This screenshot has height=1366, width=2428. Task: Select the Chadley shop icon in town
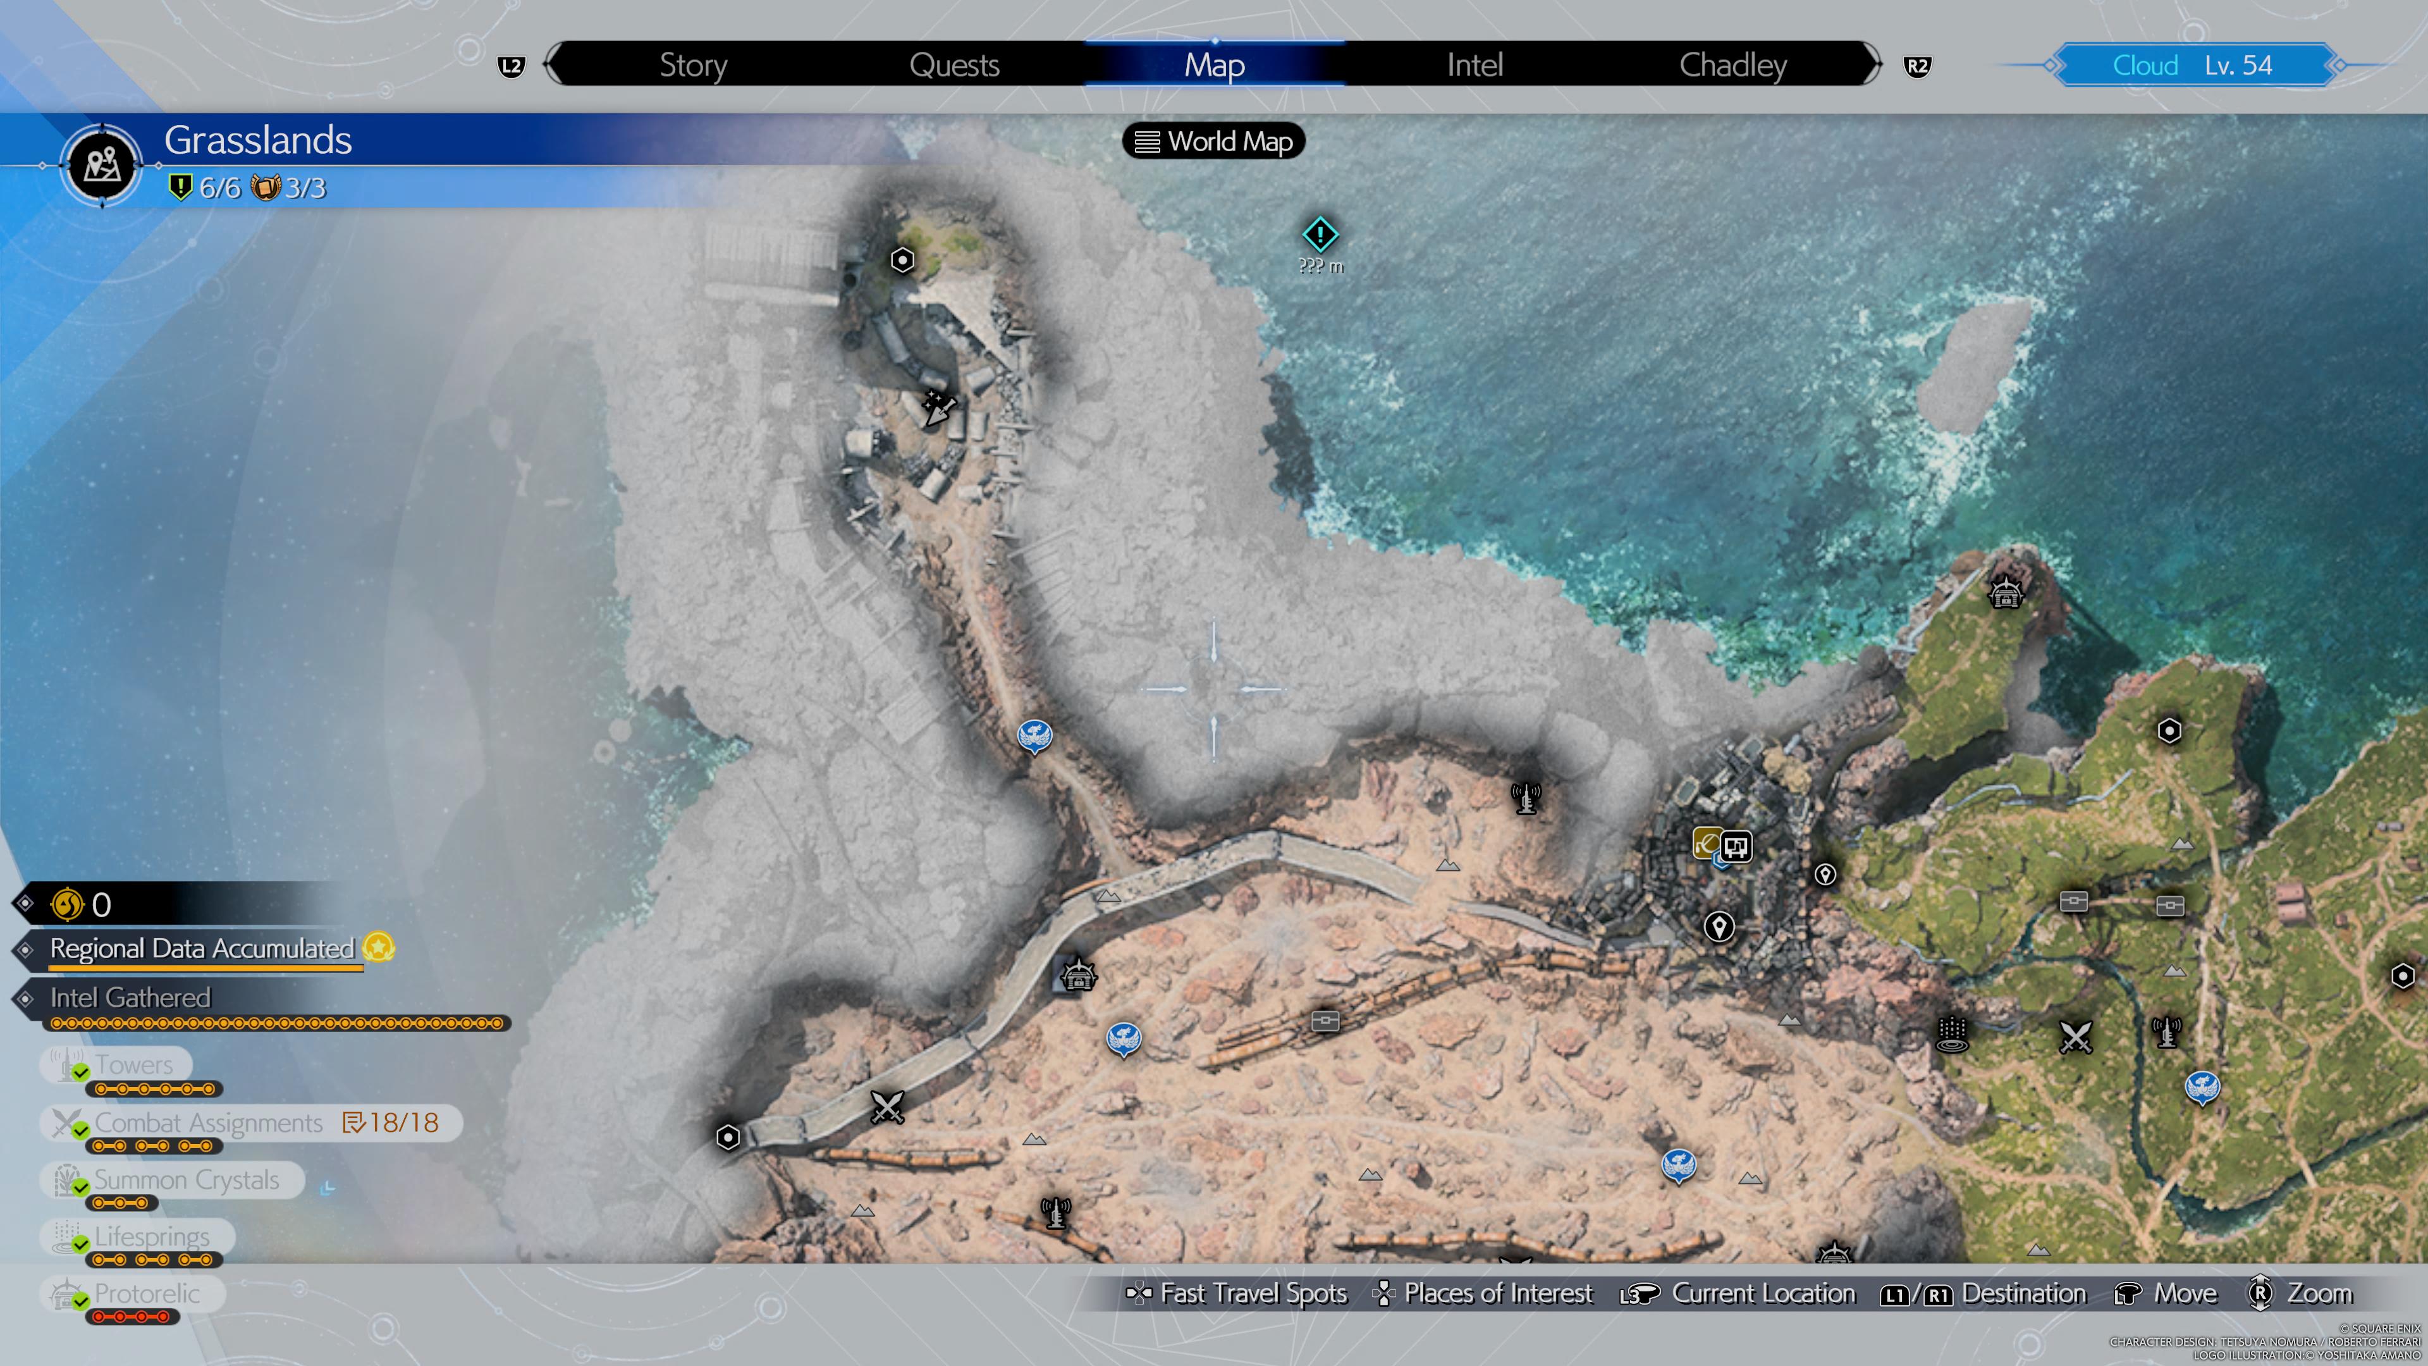tap(1735, 846)
